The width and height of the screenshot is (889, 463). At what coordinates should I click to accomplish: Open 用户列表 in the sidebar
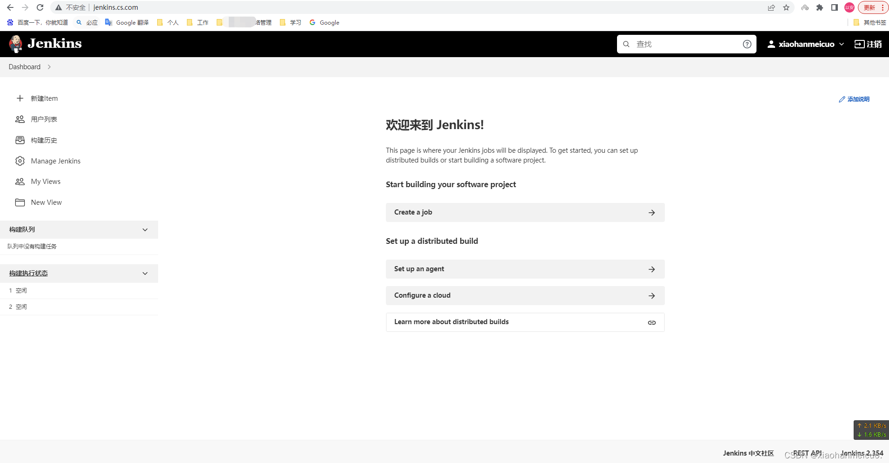44,119
